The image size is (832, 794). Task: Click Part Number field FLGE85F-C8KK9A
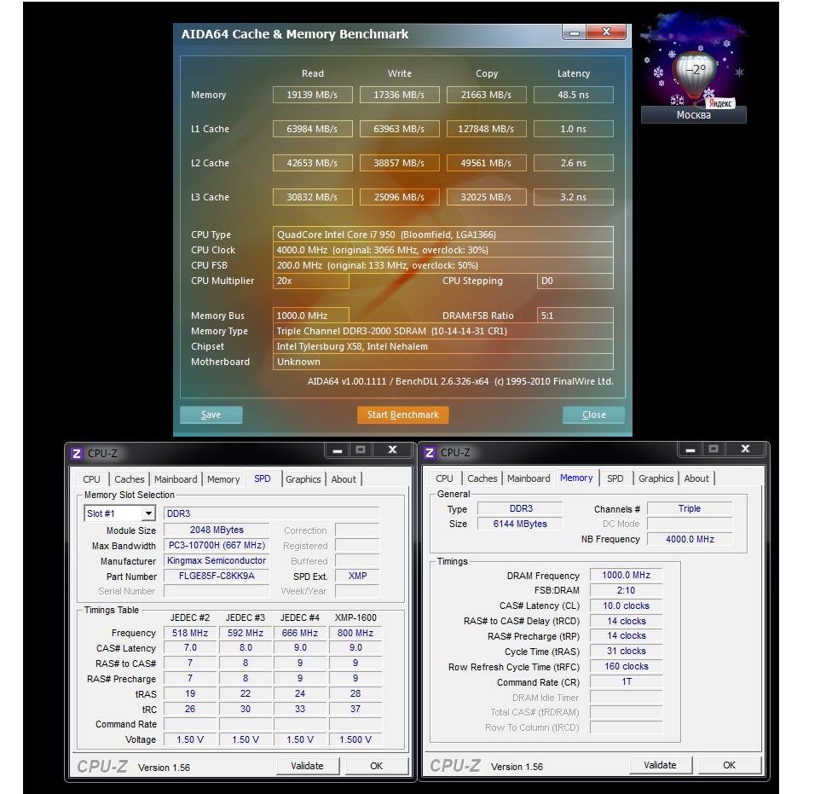(217, 576)
